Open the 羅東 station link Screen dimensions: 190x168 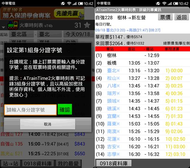(x=113, y=124)
